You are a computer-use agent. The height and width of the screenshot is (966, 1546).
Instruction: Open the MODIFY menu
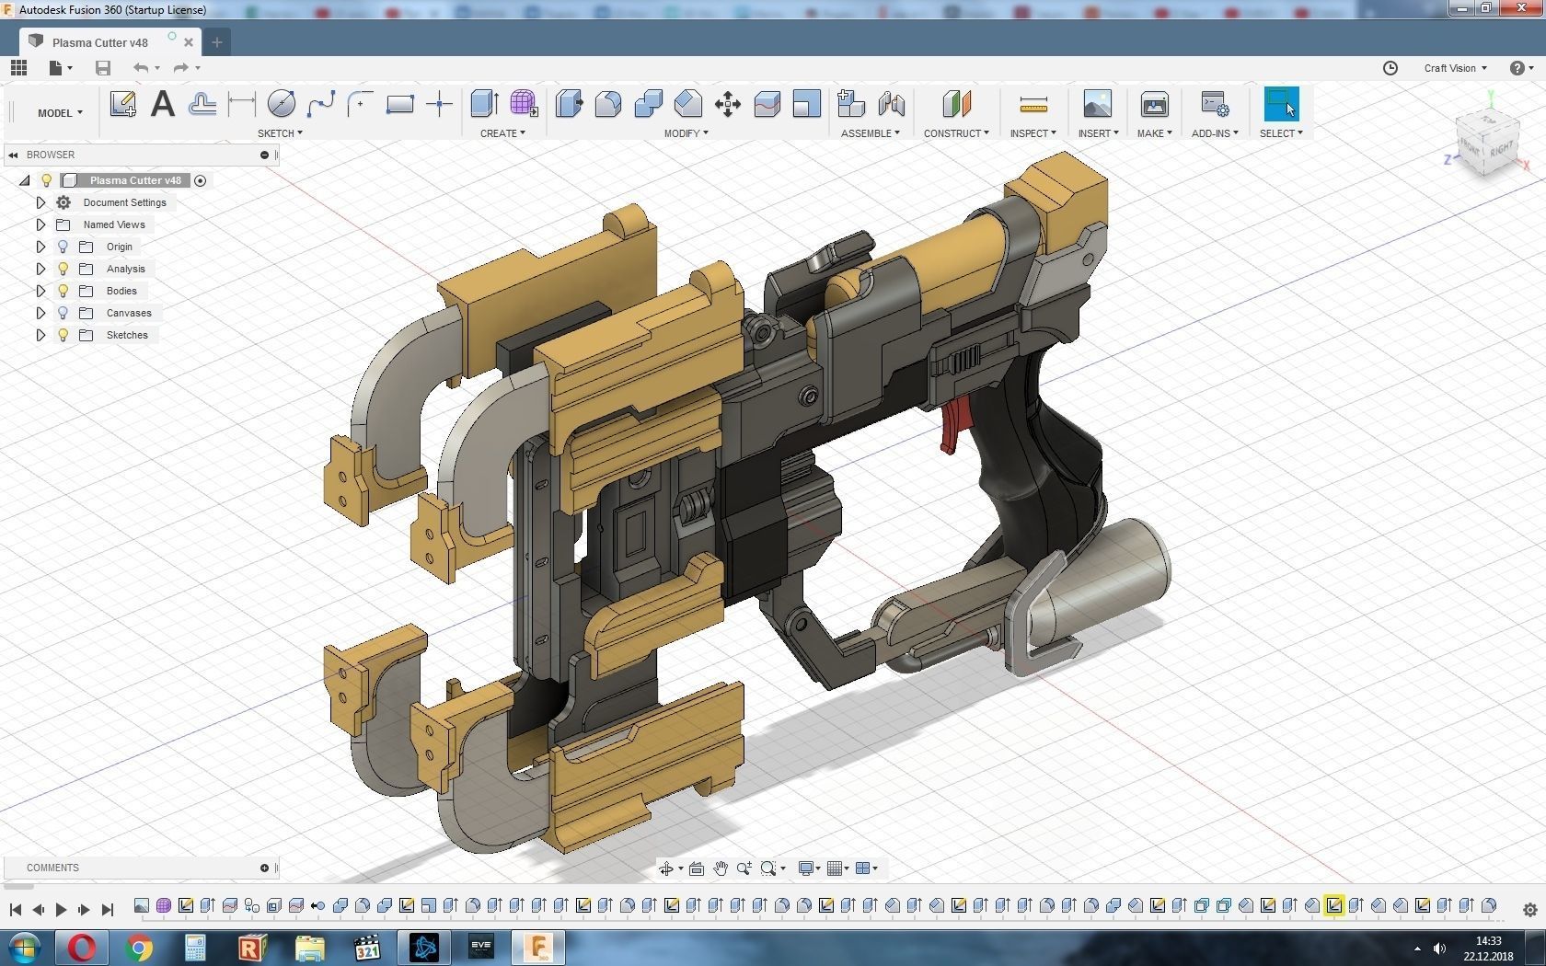tap(686, 133)
